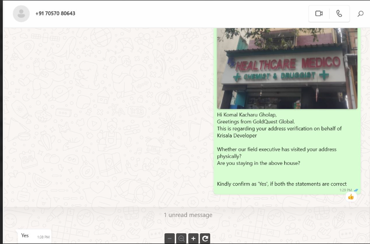Open contact profile picture avatar
370x244 pixels.
(x=21, y=14)
